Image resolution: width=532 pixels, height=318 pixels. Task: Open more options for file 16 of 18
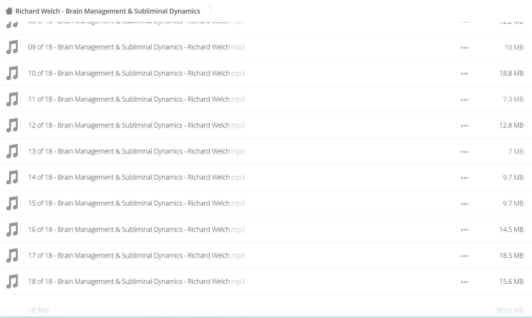[464, 230]
